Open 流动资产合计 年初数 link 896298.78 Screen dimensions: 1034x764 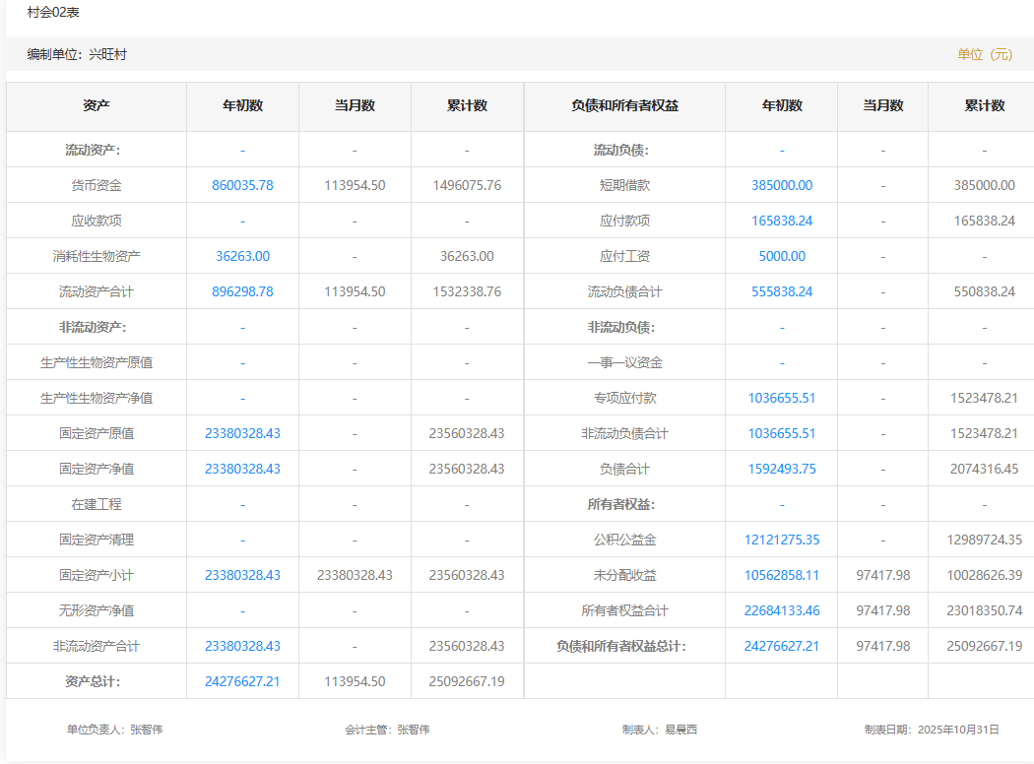point(242,291)
